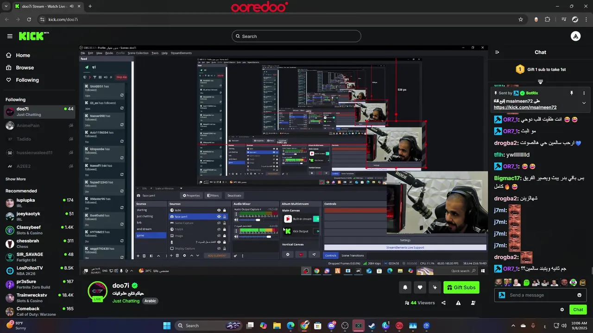This screenshot has height=333, width=593.
Task: Send message with green Chat button
Action: click(578, 310)
